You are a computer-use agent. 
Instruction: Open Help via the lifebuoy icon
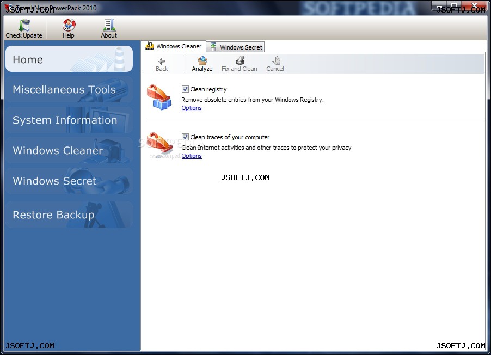tap(69, 25)
